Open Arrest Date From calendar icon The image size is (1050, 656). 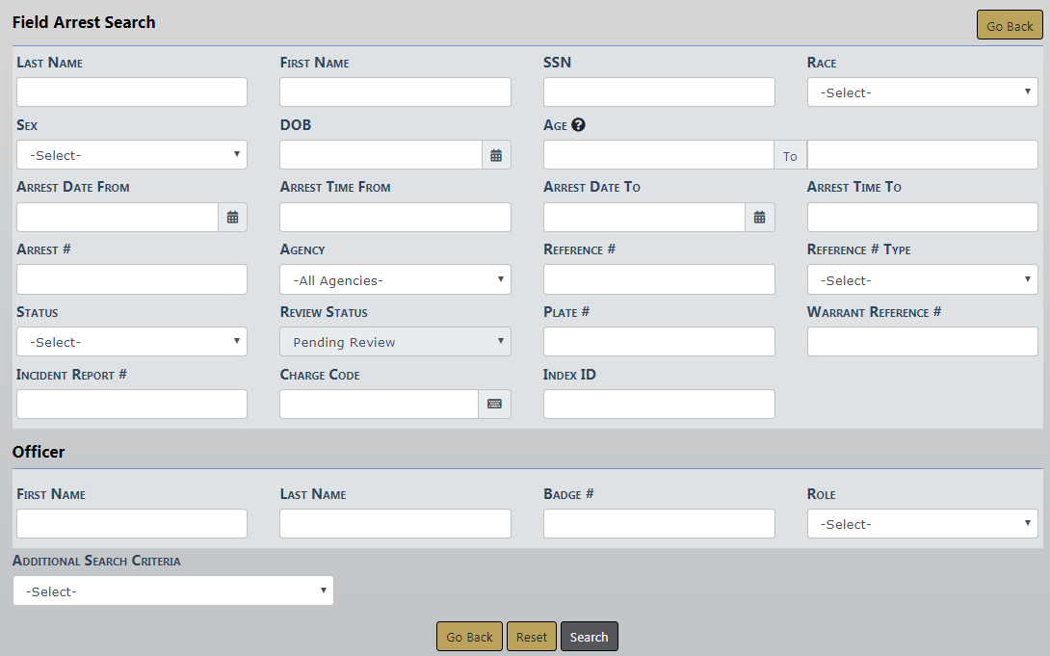click(x=232, y=218)
